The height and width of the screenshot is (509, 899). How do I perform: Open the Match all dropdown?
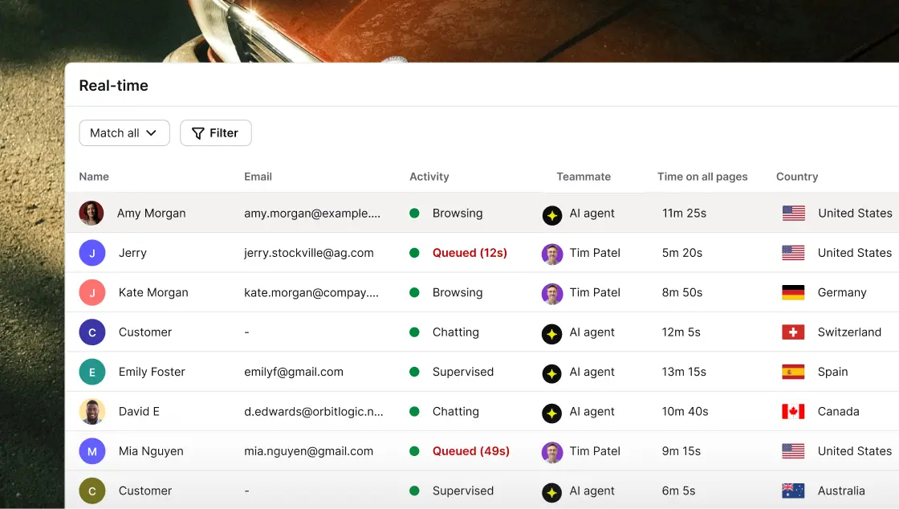click(x=124, y=133)
